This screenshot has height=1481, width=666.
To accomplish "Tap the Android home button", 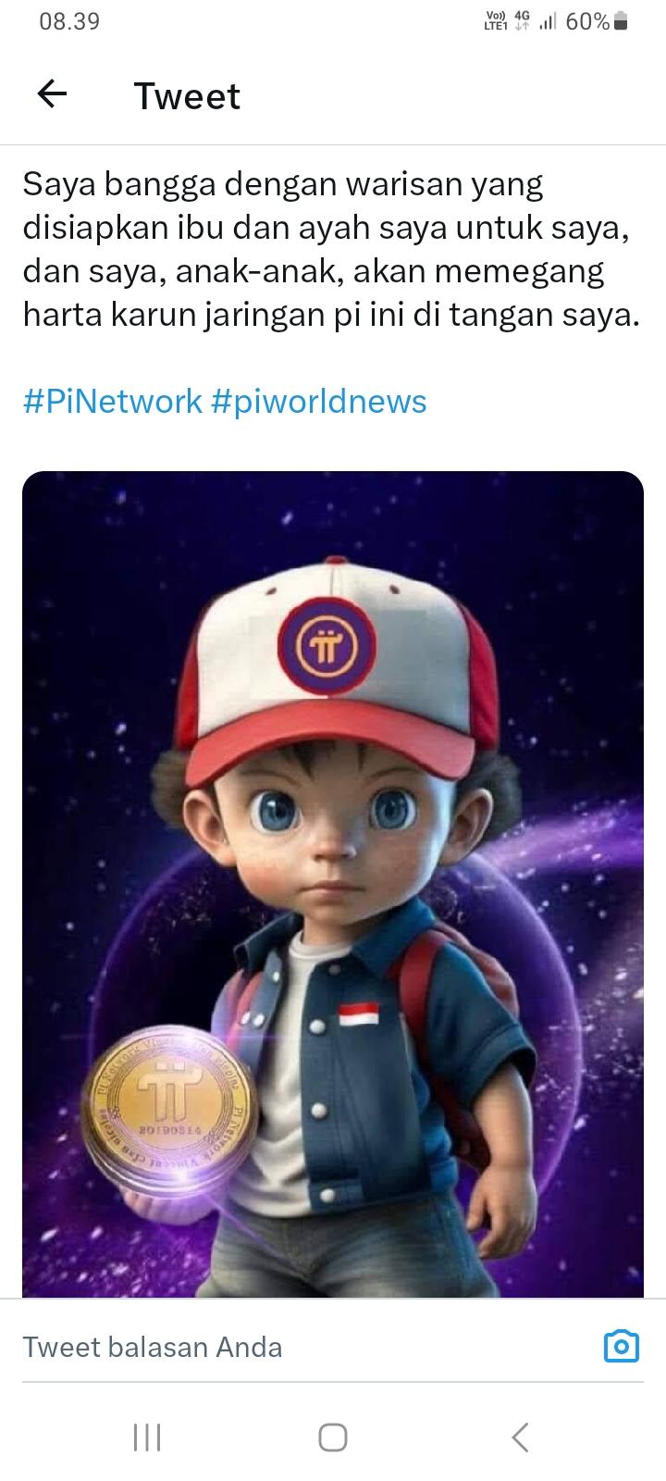I will tap(333, 1437).
